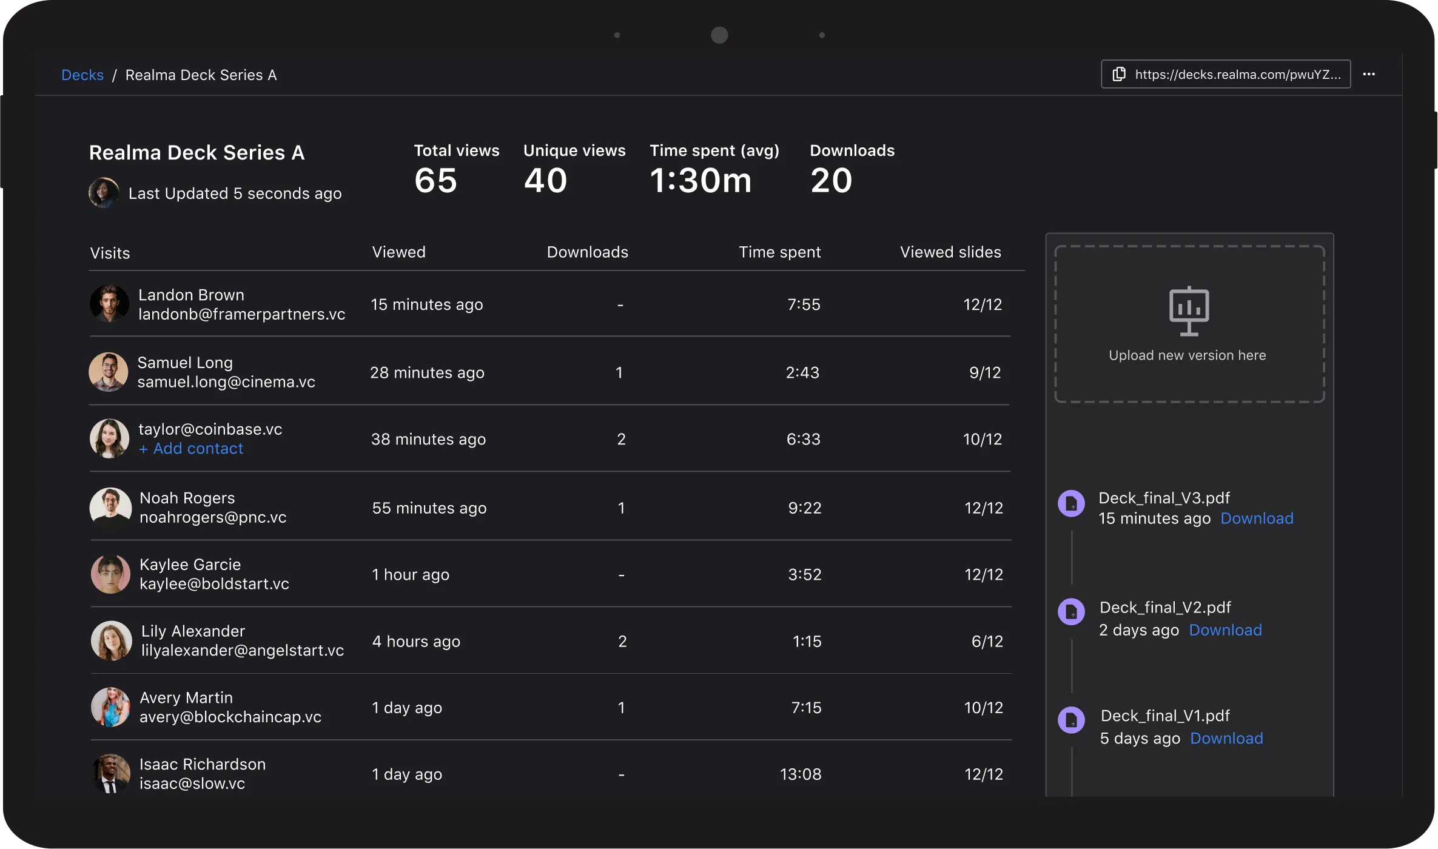This screenshot has height=849, width=1438.
Task: Go back to Decks via breadcrumb
Action: (x=82, y=75)
